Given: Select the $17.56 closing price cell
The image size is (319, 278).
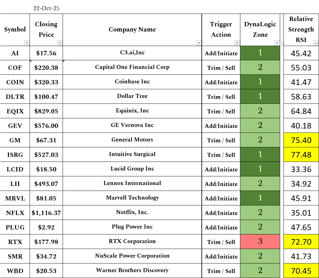Looking at the screenshot, I should pyautogui.click(x=46, y=53).
